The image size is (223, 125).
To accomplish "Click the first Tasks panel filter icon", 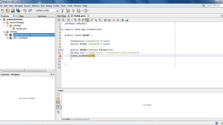I will (x=58, y=94).
